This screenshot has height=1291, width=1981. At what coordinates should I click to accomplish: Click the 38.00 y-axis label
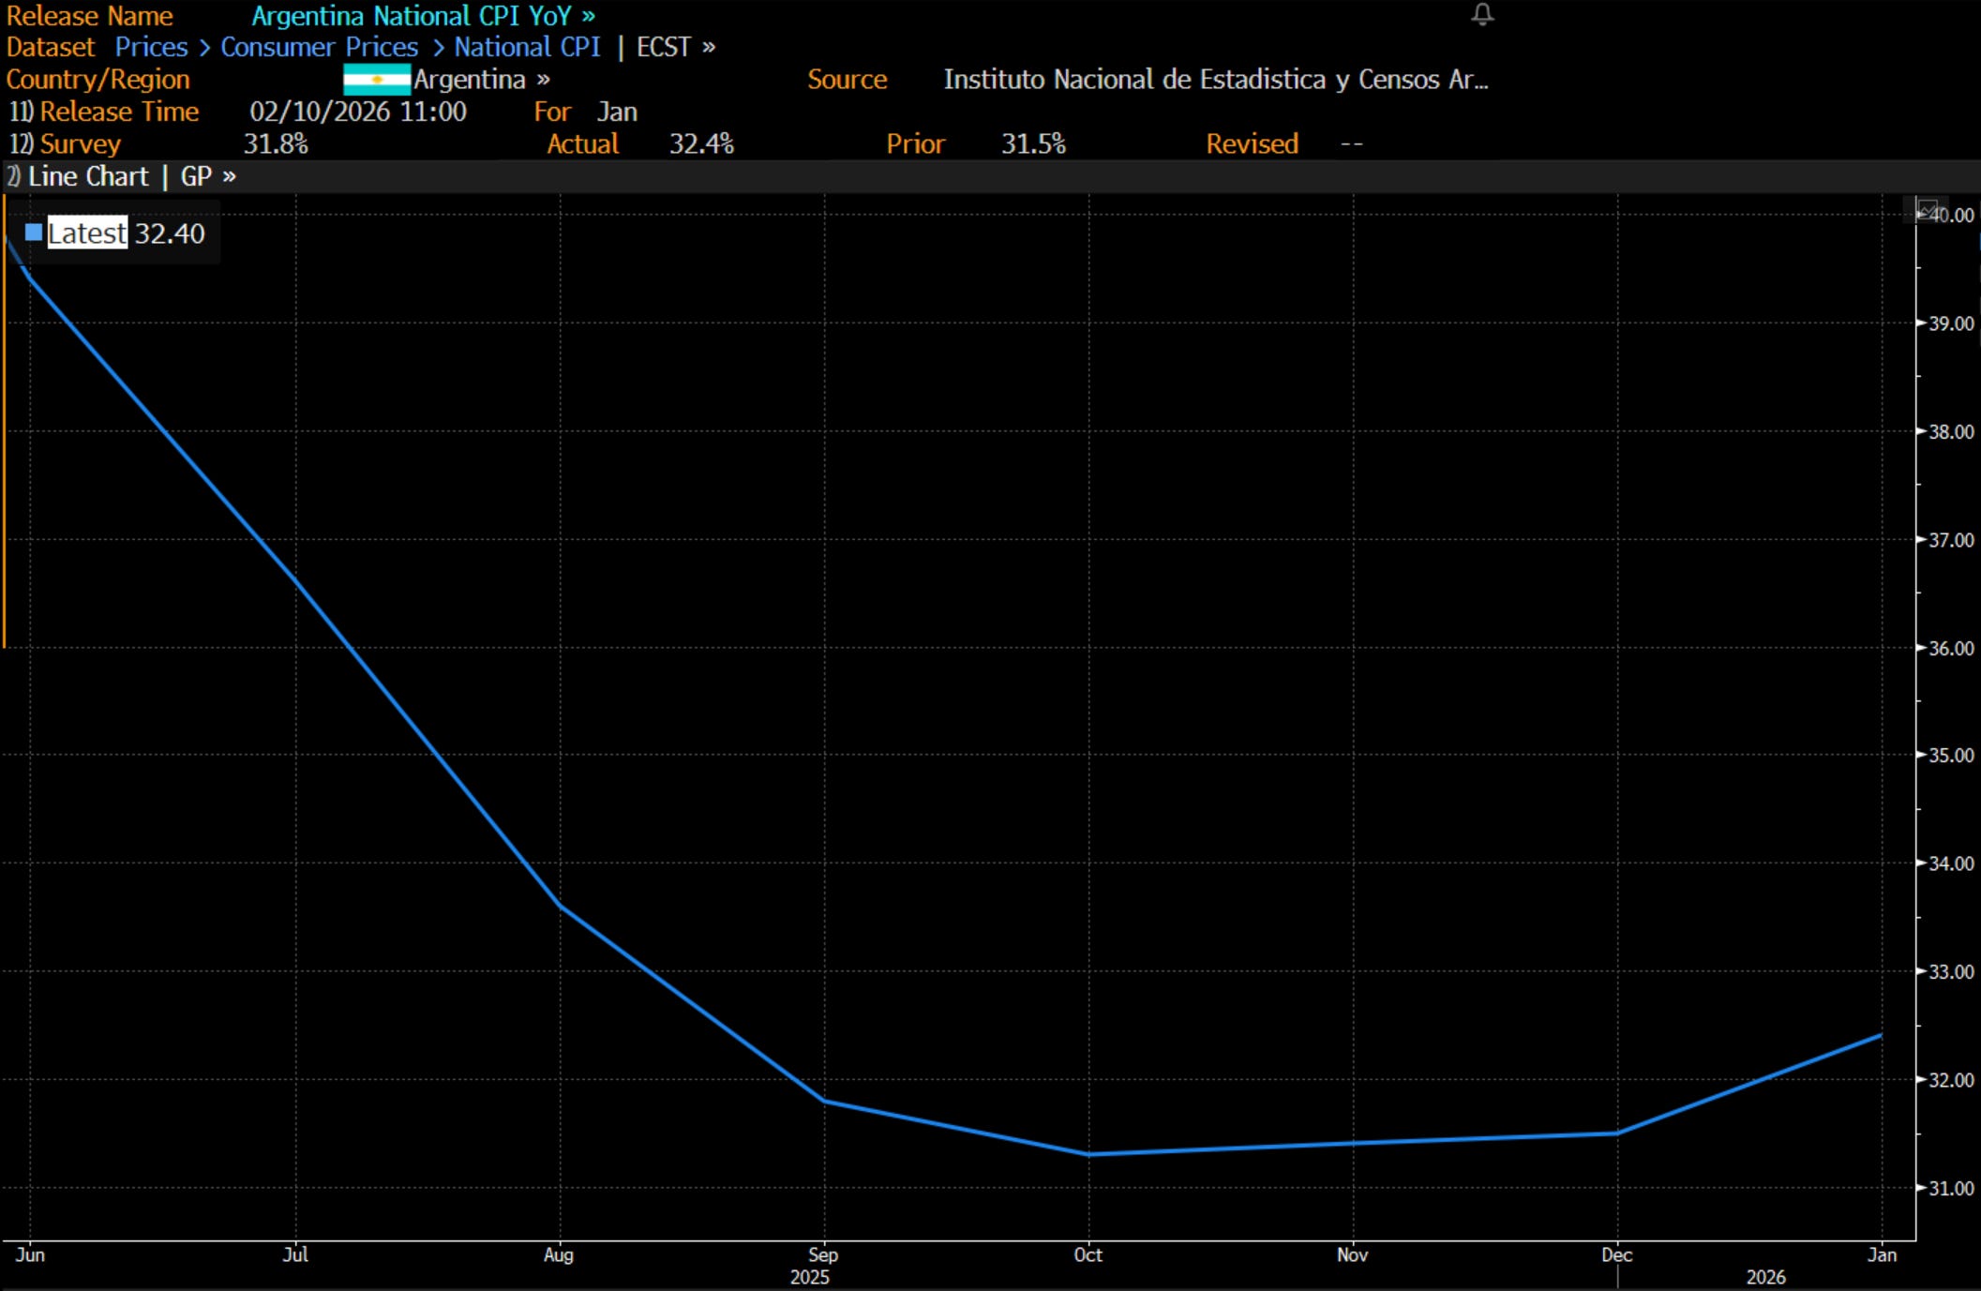1952,432
